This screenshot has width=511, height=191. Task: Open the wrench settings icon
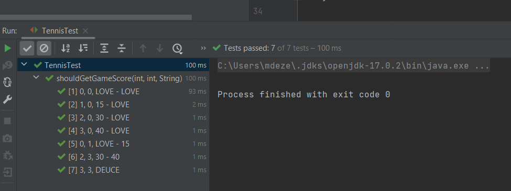7,99
